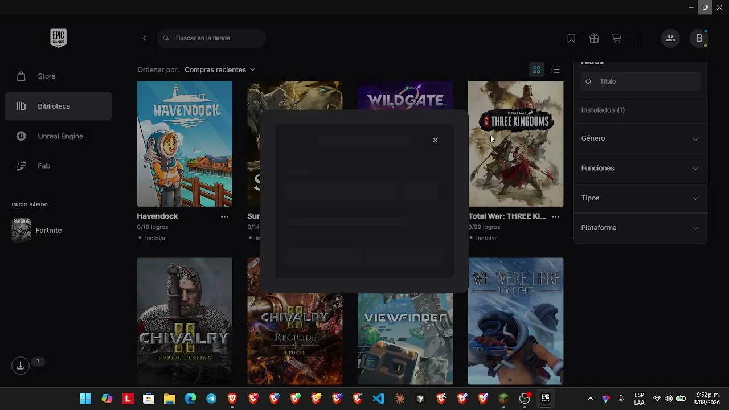Screen dimensions: 729x410
Task: Open the Compras recientes sort dropdown
Action: pos(220,69)
